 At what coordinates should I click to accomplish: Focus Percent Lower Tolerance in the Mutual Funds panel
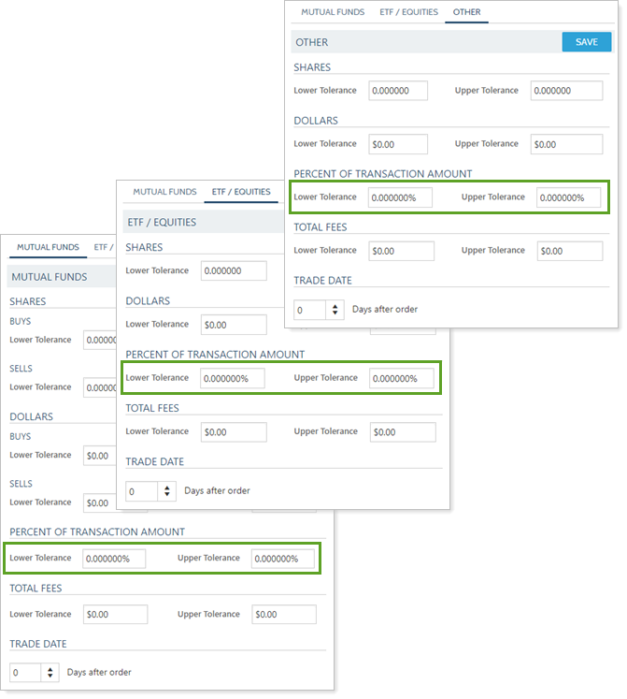click(x=116, y=559)
